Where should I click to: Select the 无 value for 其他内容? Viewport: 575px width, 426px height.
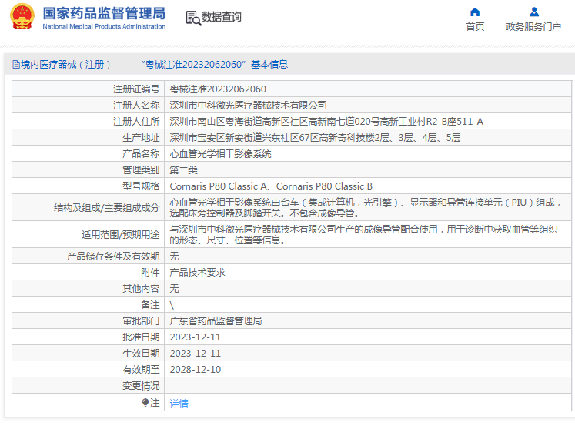click(174, 288)
